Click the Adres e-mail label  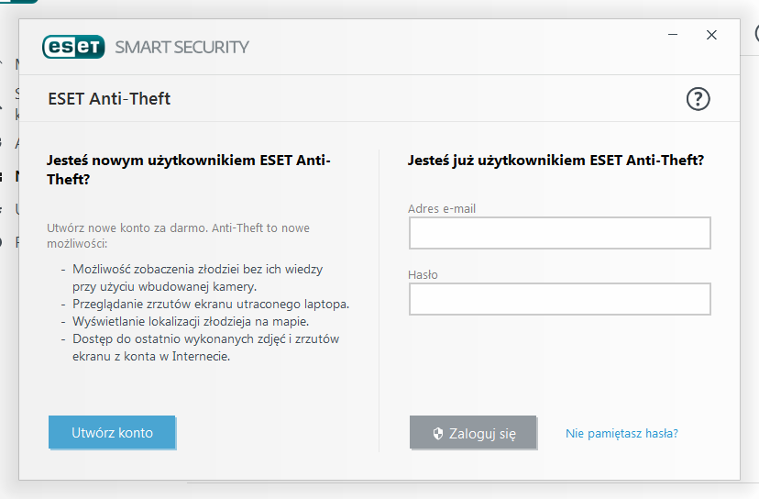(x=442, y=209)
